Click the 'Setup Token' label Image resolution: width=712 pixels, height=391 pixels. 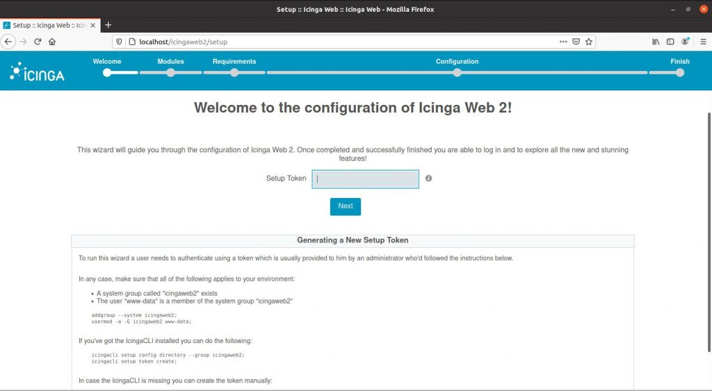click(286, 178)
